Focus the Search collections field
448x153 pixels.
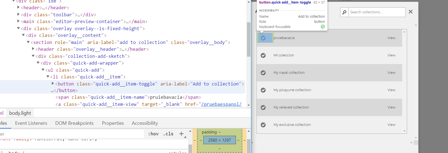(x=377, y=12)
